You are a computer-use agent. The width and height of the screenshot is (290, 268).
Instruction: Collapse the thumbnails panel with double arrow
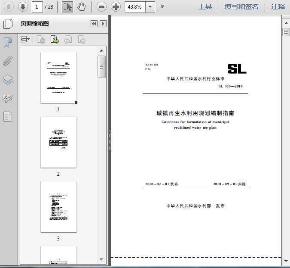pos(94,24)
